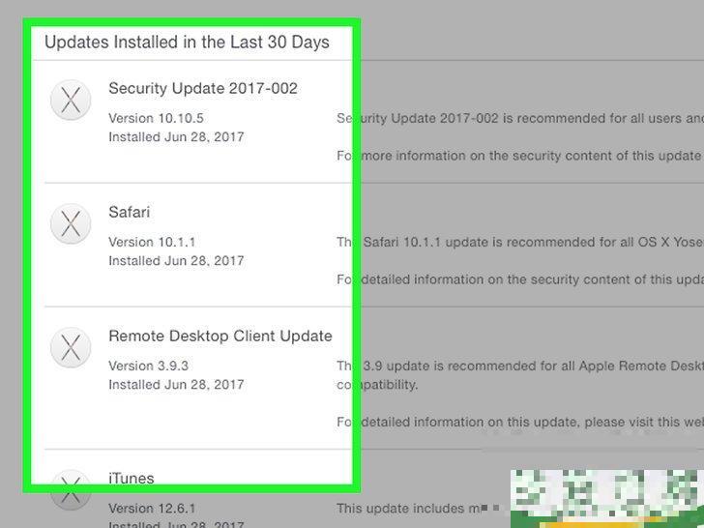Click the Safari install date line

click(x=176, y=261)
